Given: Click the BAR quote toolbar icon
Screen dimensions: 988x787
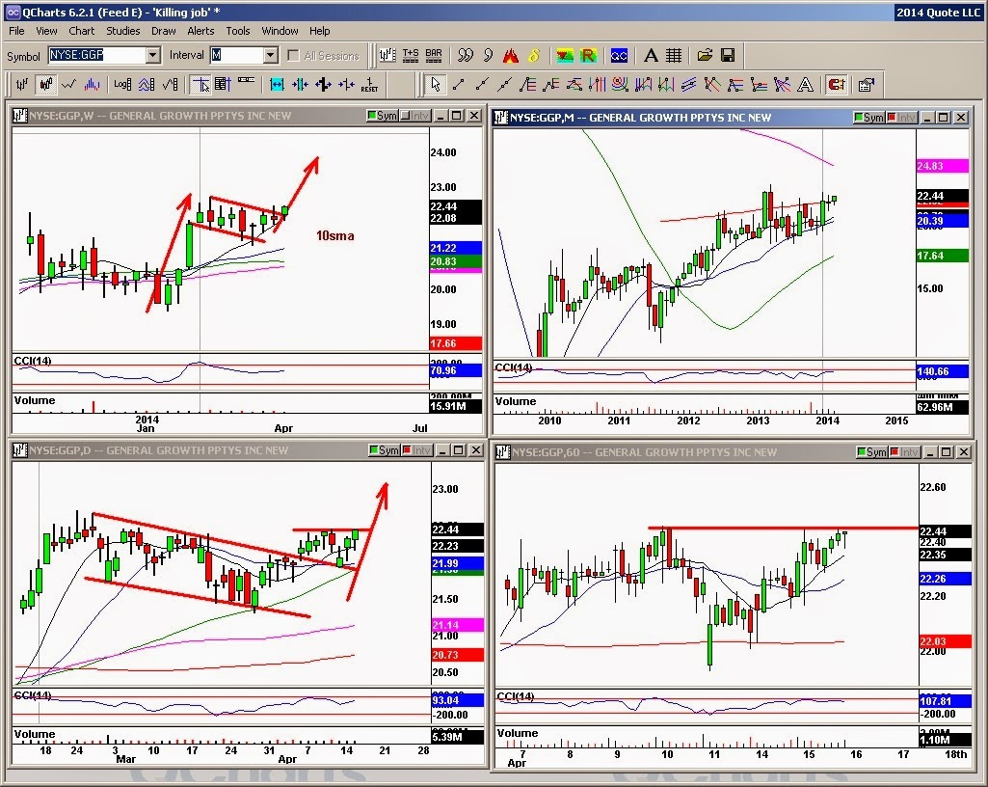Looking at the screenshot, I should 434,56.
